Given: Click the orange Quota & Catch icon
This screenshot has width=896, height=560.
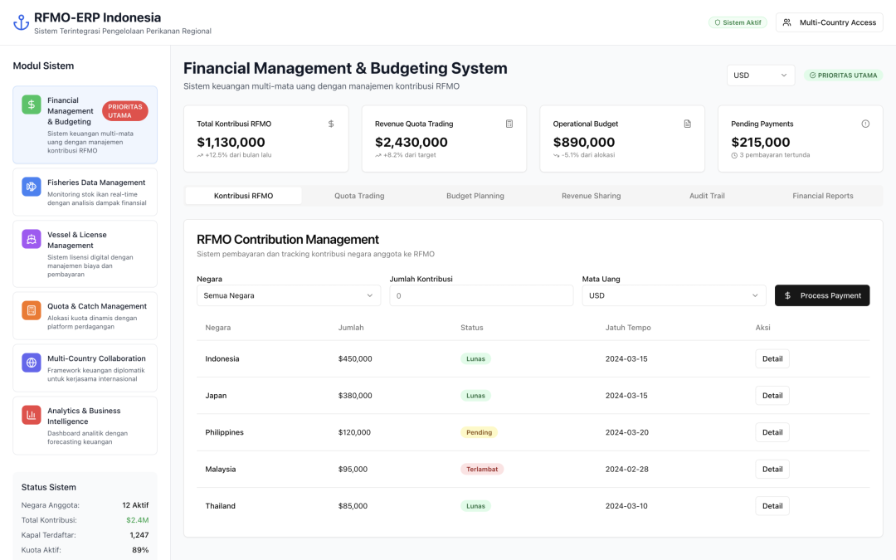Looking at the screenshot, I should pos(32,310).
